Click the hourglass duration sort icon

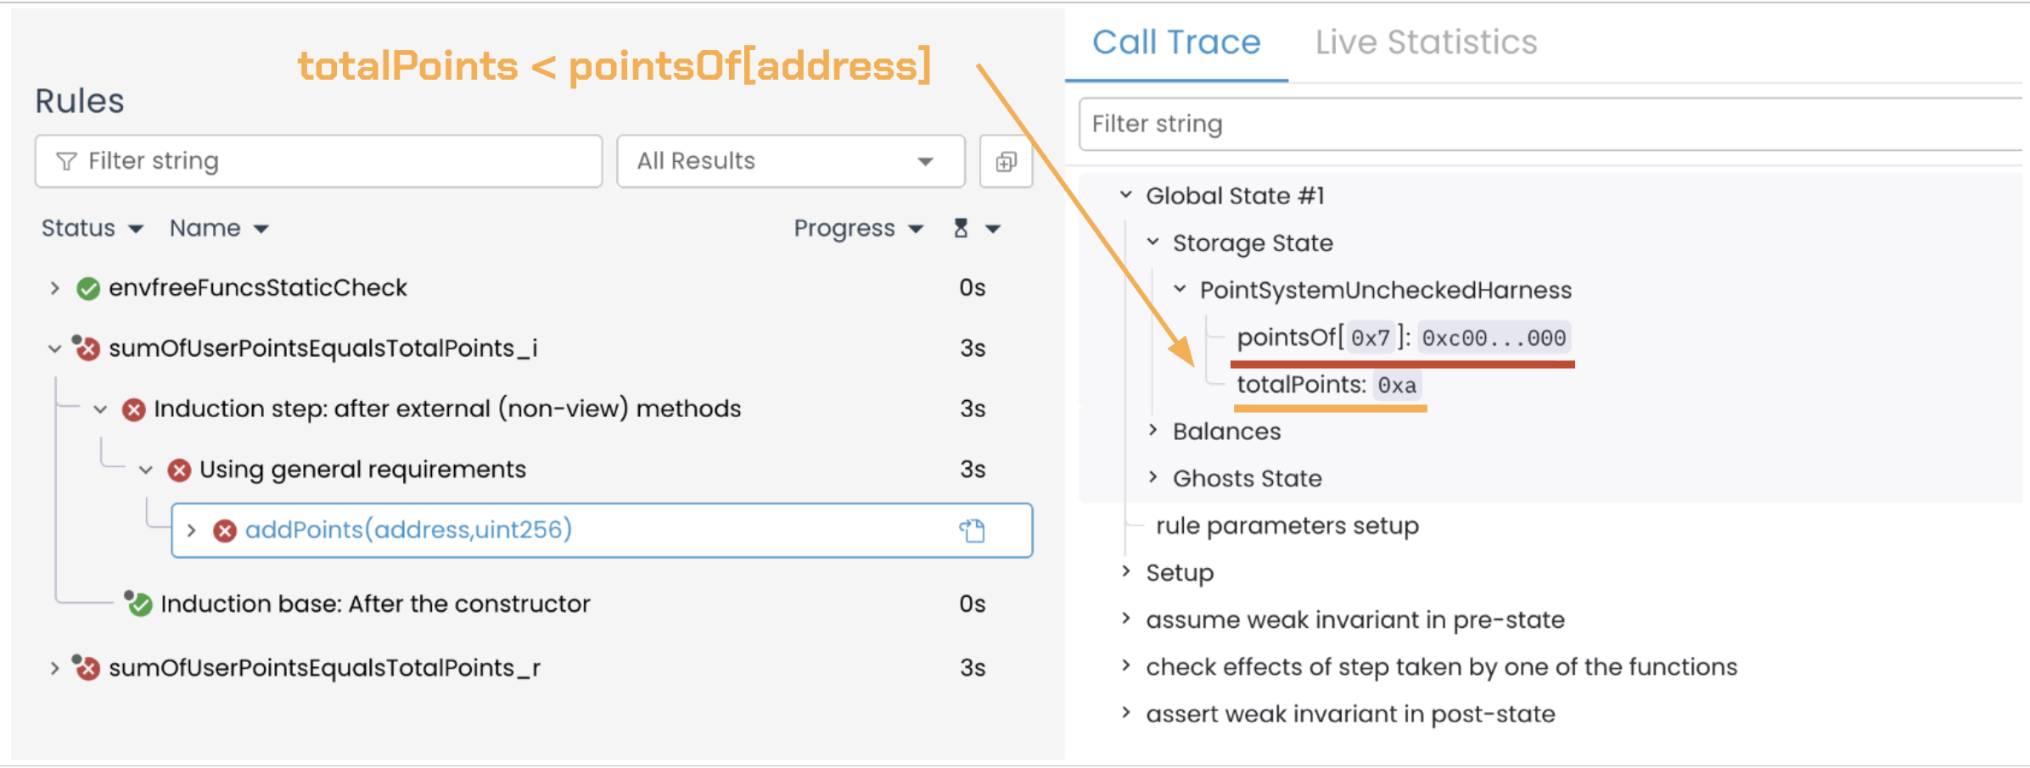[x=961, y=228]
